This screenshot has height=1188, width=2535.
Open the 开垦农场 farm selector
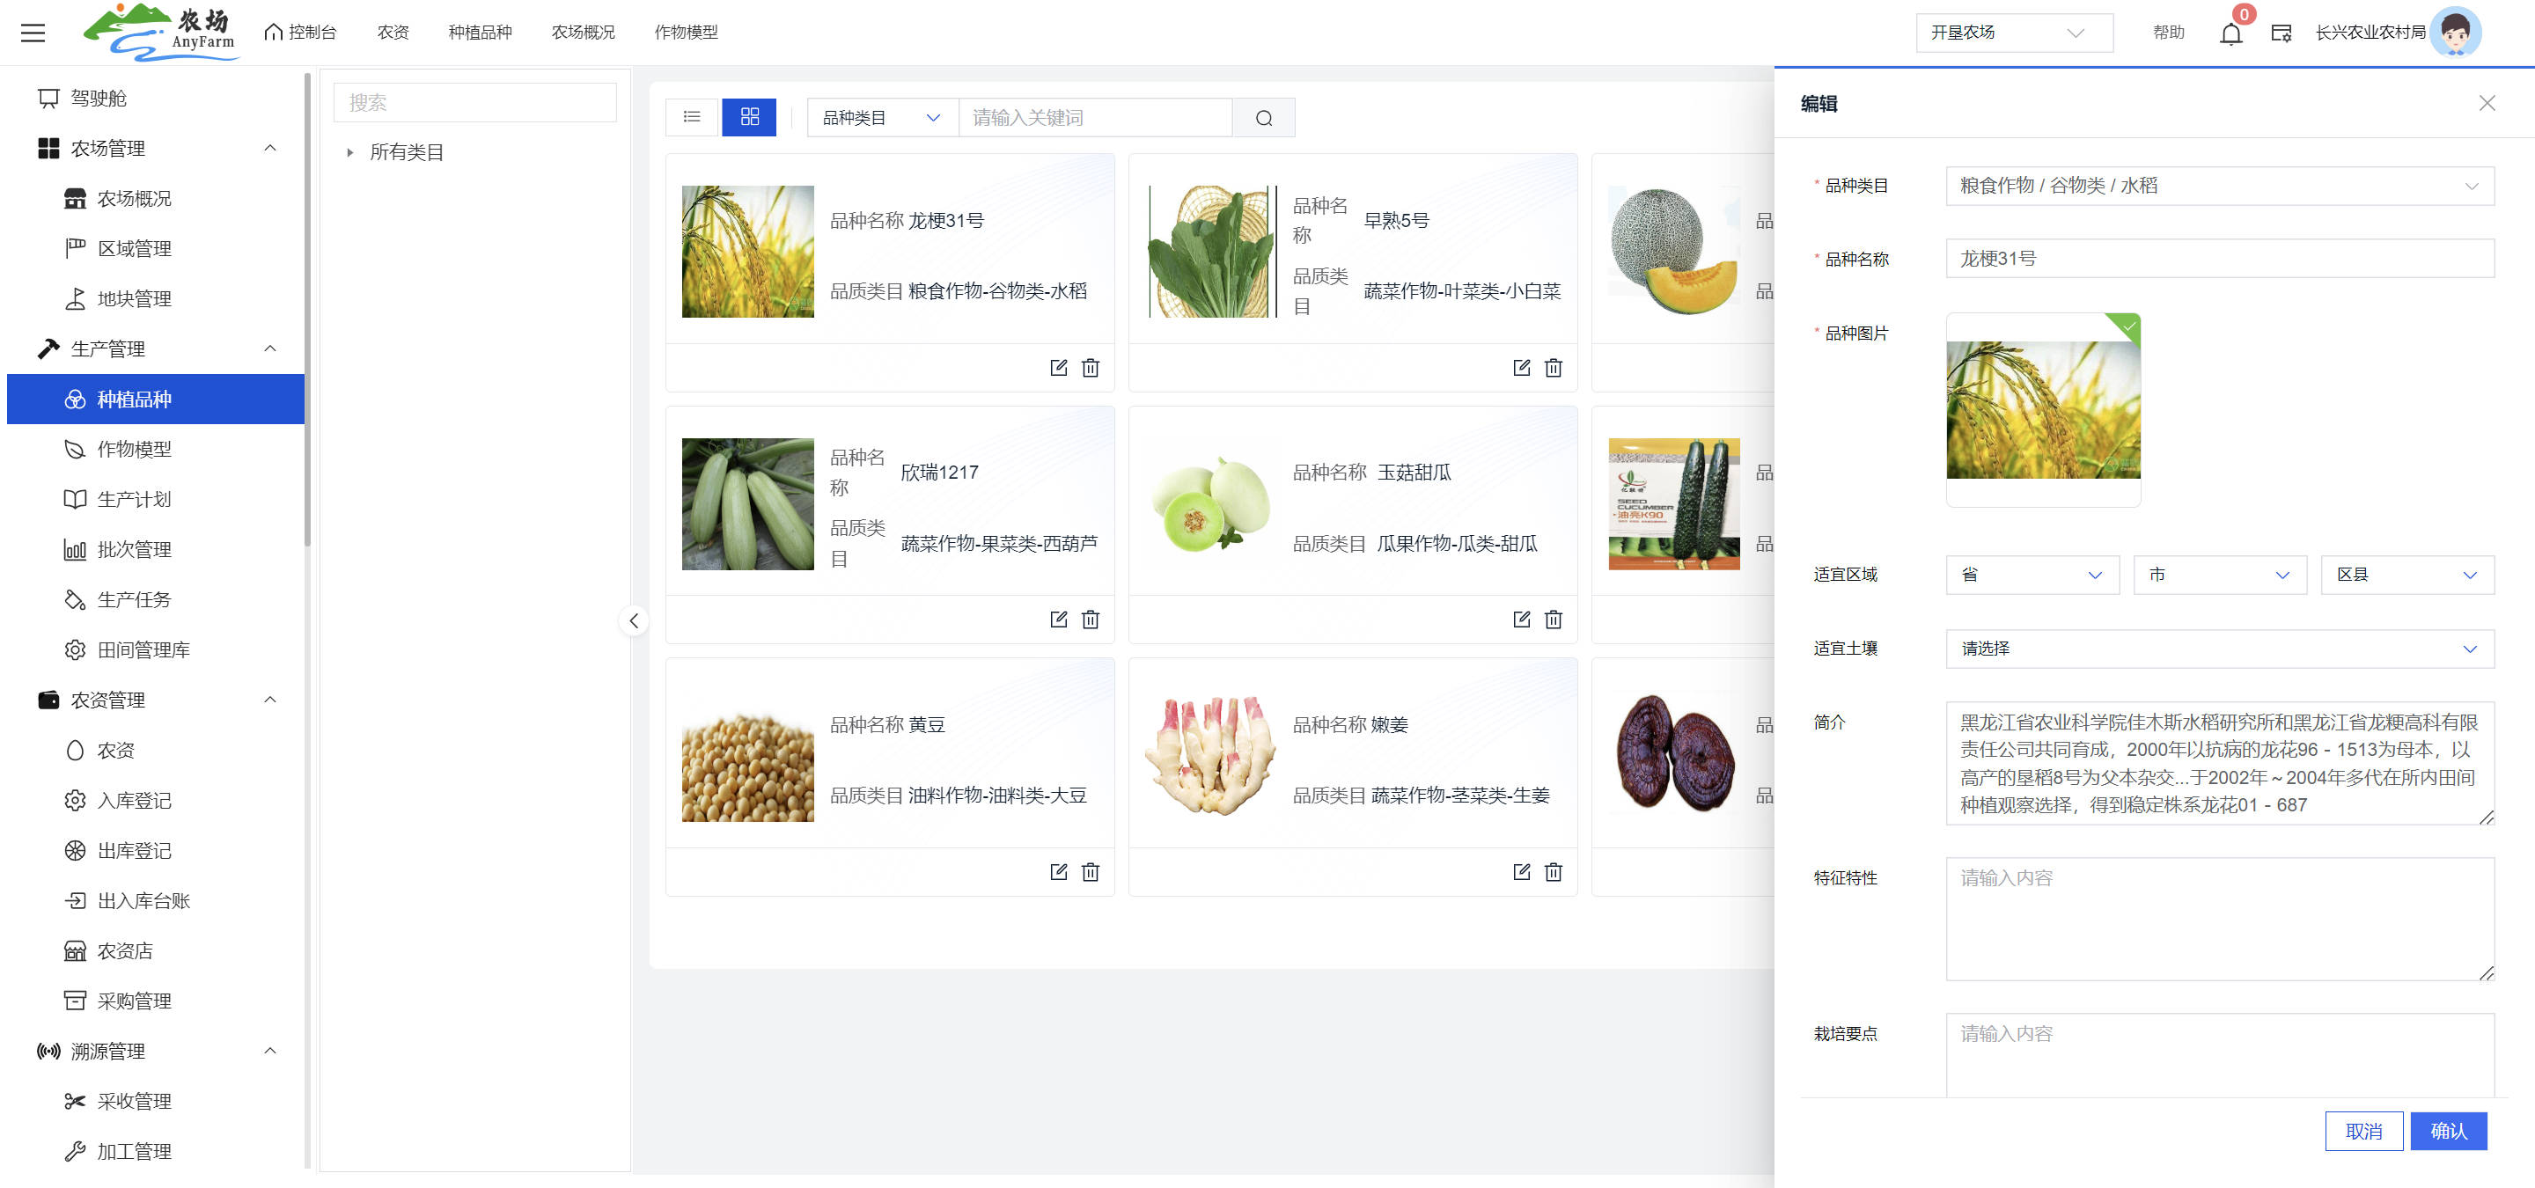[2012, 33]
